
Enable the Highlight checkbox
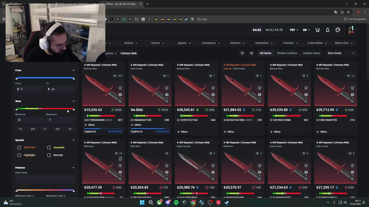coord(19,155)
